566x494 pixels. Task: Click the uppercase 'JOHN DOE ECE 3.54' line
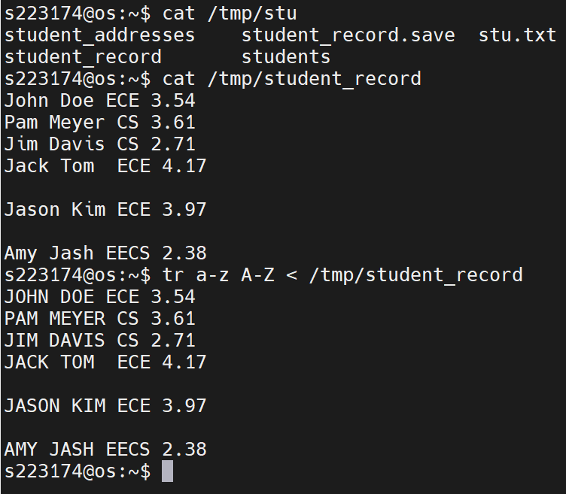99,297
